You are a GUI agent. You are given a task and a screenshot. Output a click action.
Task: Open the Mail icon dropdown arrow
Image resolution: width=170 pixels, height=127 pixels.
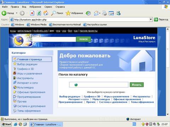coord(100,13)
